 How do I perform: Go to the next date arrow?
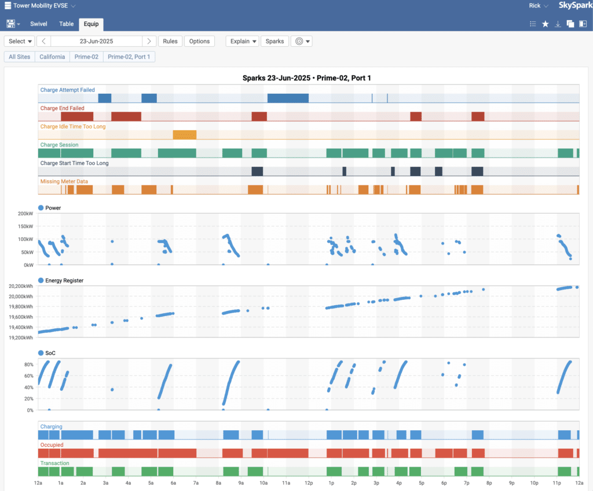click(x=150, y=41)
